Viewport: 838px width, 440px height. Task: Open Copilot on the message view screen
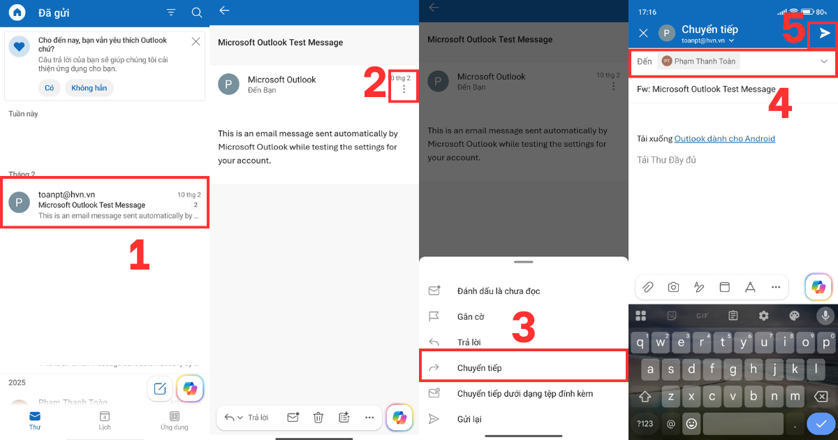pyautogui.click(x=399, y=418)
